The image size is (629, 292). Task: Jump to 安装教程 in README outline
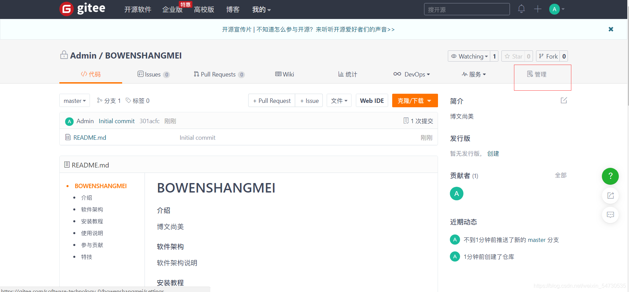(x=92, y=221)
